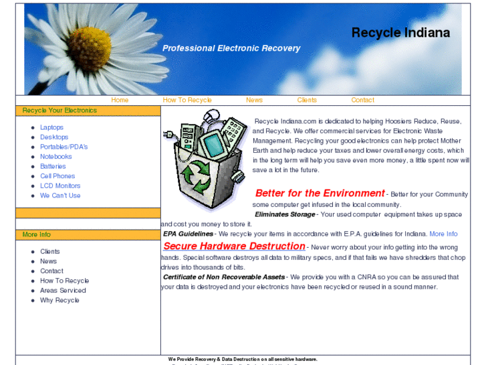
Task: Open the Home navigation link
Action: point(120,100)
